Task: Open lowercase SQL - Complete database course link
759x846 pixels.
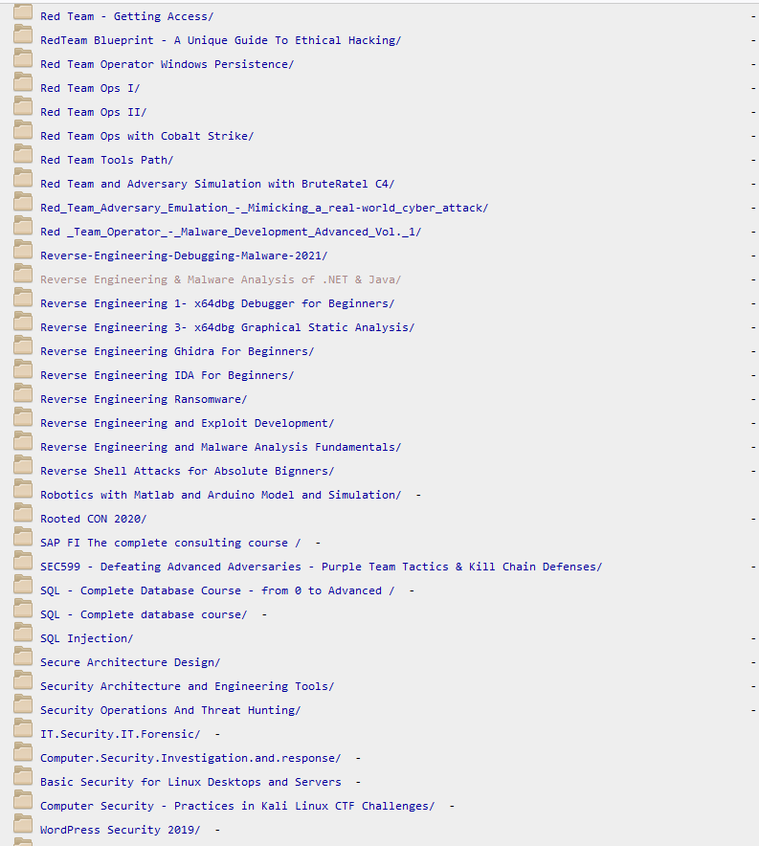Action: point(144,614)
